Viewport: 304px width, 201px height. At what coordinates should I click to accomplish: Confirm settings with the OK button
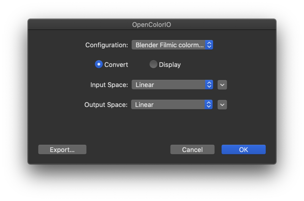pyautogui.click(x=243, y=150)
